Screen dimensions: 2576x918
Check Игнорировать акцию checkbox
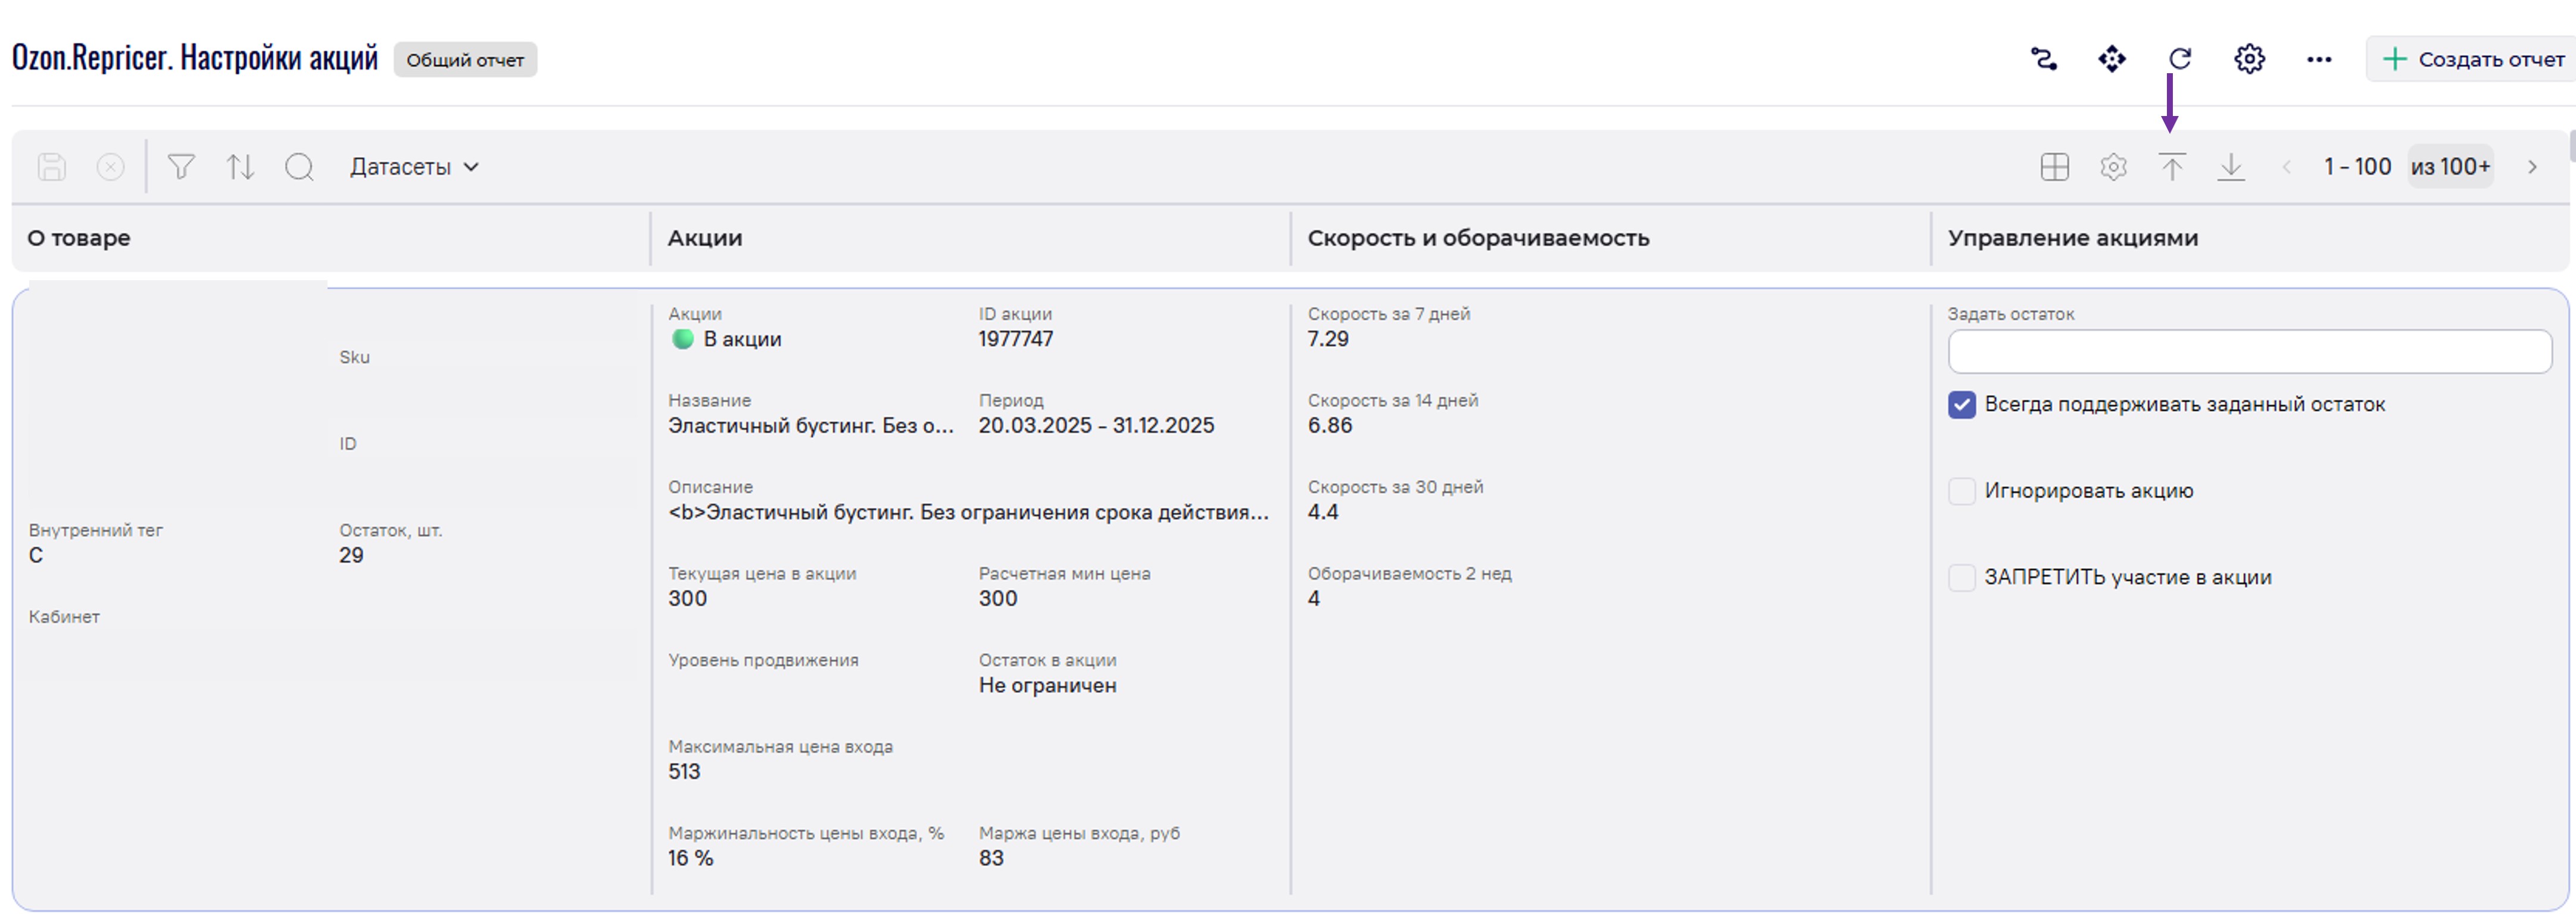coord(1962,491)
